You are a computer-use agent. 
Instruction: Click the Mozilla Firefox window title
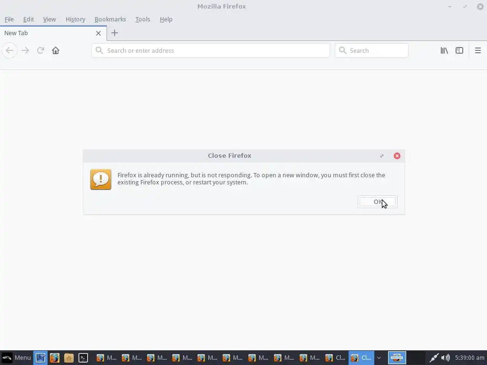click(222, 6)
